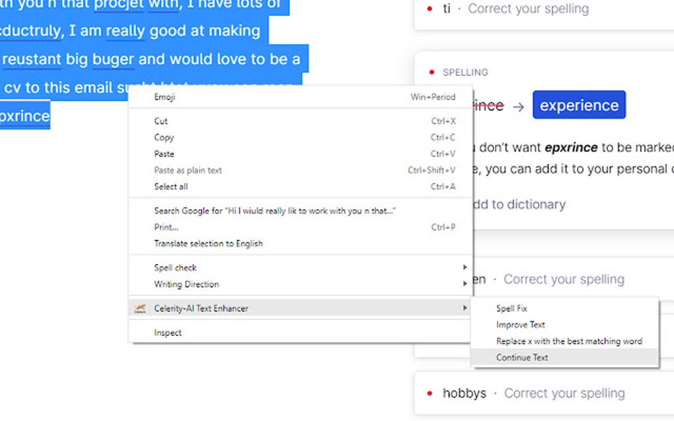674x421 pixels.
Task: Click the red spelling error dot beside ti
Action: pos(429,9)
